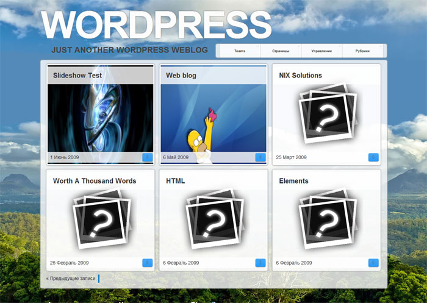The image size is (427, 303).
Task: Click the date 25 Февраль 2009
Action: 69,263
